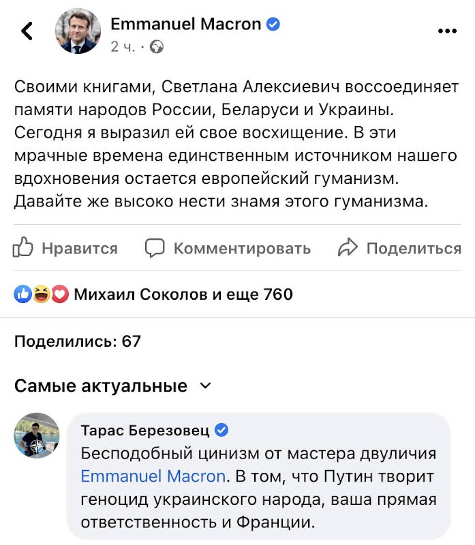This screenshot has width=475, height=545.
Task: Click Emmanuel Macron's verified badge
Action: click(273, 25)
